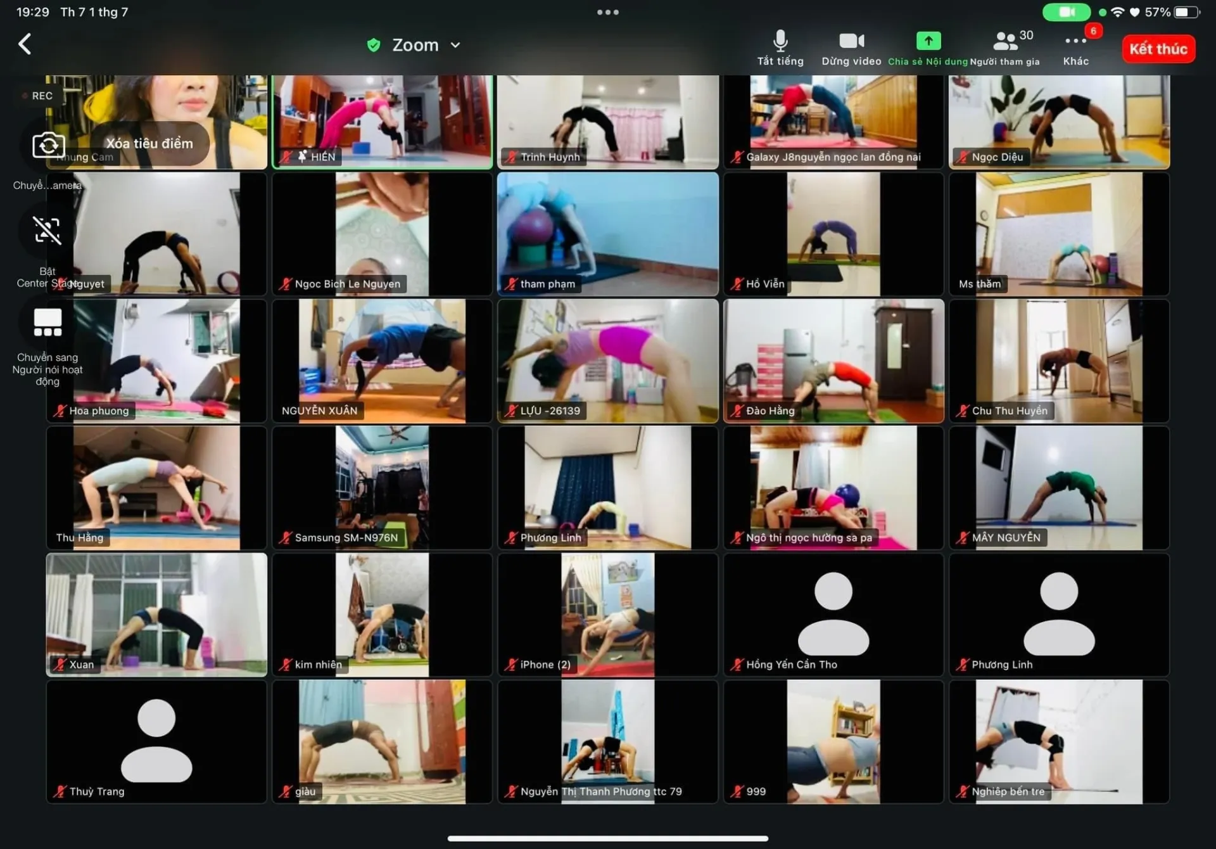The image size is (1216, 849).
Task: Open the More (Khác) options icon
Action: coord(1075,42)
